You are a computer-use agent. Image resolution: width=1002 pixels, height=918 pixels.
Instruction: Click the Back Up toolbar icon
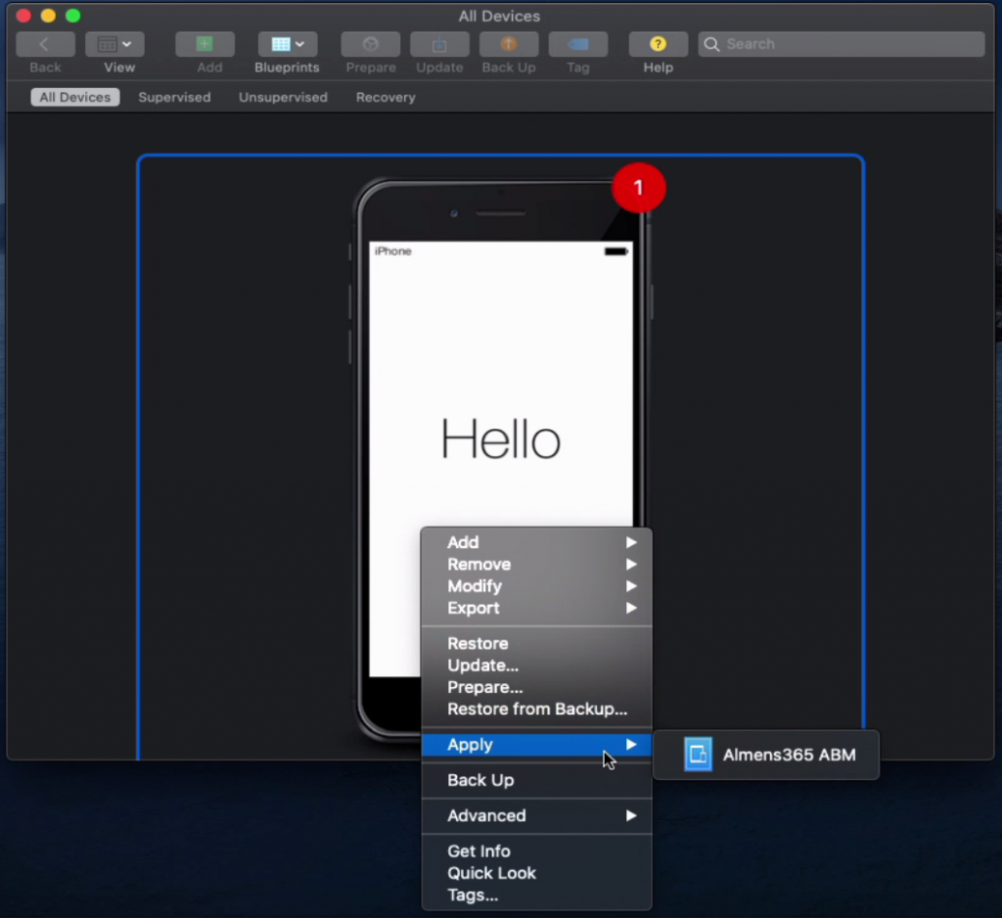click(x=508, y=44)
